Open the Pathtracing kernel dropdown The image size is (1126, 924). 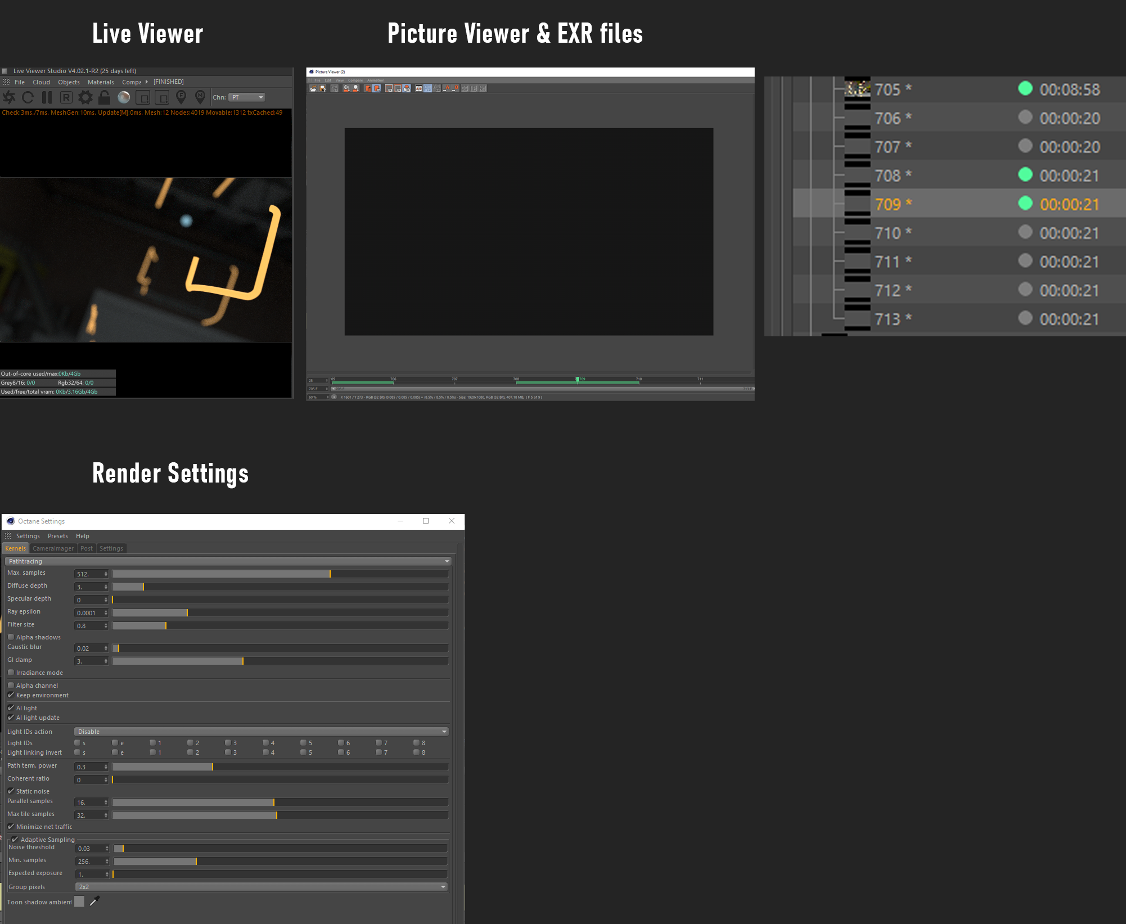(x=228, y=561)
